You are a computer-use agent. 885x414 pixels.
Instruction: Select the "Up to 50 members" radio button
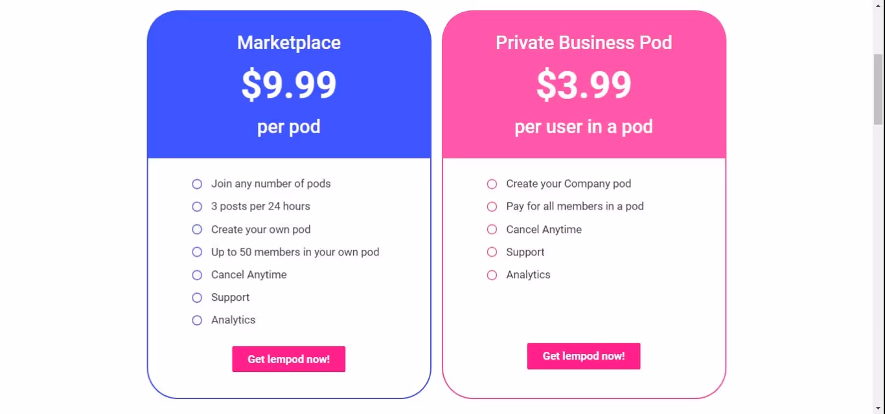coord(197,252)
